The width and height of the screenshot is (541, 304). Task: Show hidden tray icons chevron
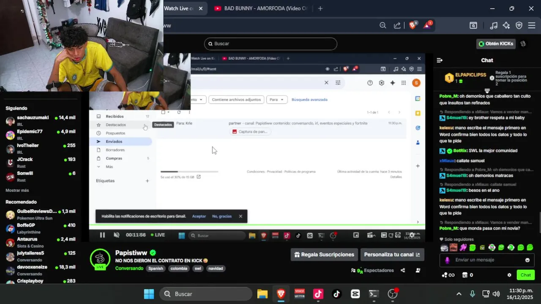point(459,294)
